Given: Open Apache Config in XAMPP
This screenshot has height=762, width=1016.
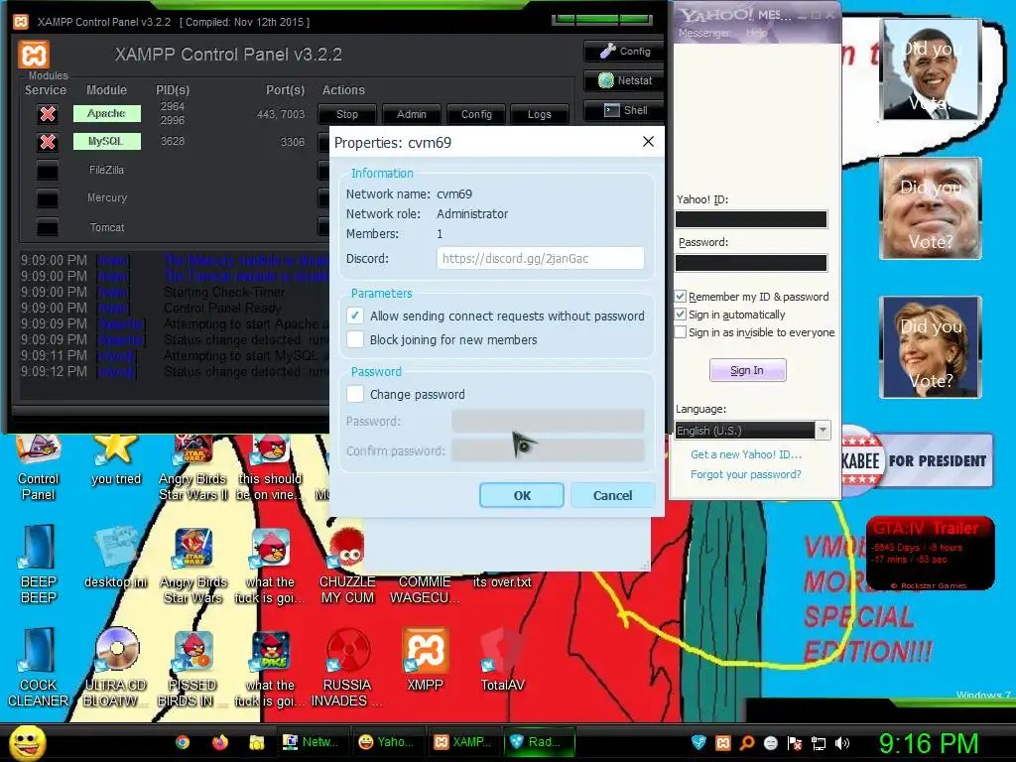Looking at the screenshot, I should point(476,114).
